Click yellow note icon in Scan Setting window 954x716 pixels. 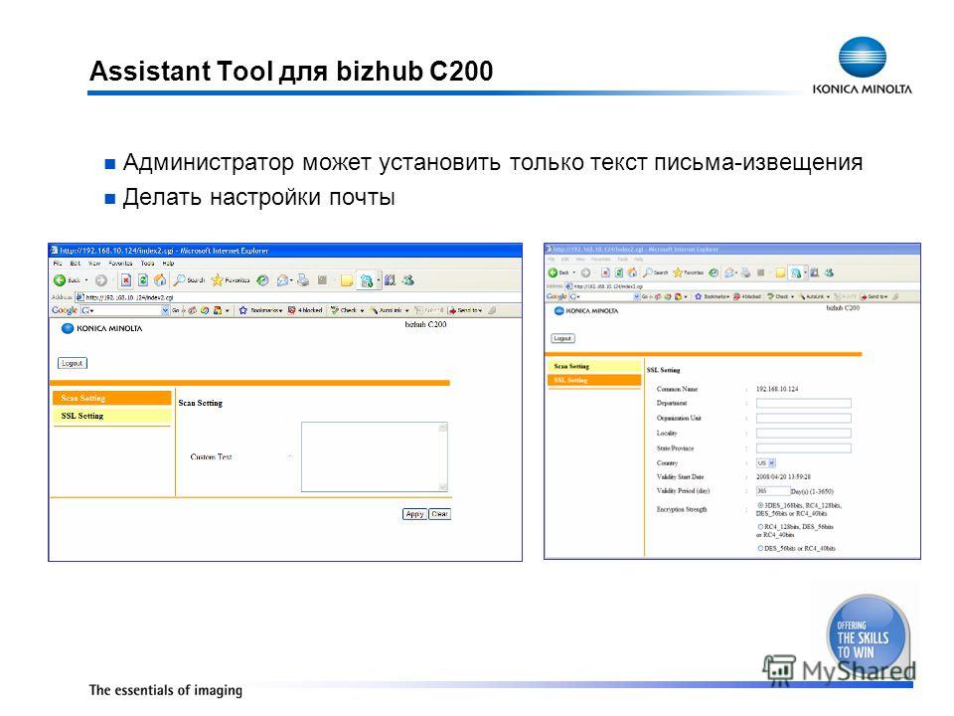[x=347, y=280]
